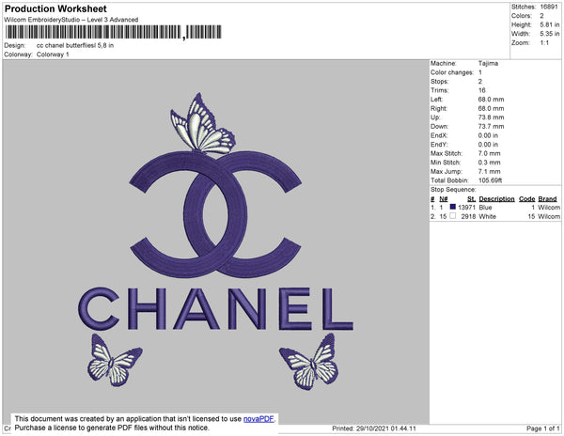This screenshot has width=564, height=436.
Task: Click the Trims value 16
Action: 482,90
